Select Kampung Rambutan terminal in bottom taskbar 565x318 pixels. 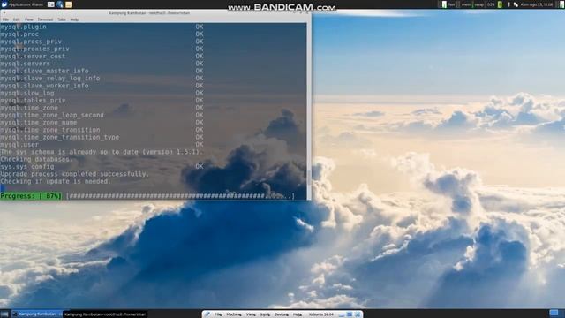click(37, 314)
